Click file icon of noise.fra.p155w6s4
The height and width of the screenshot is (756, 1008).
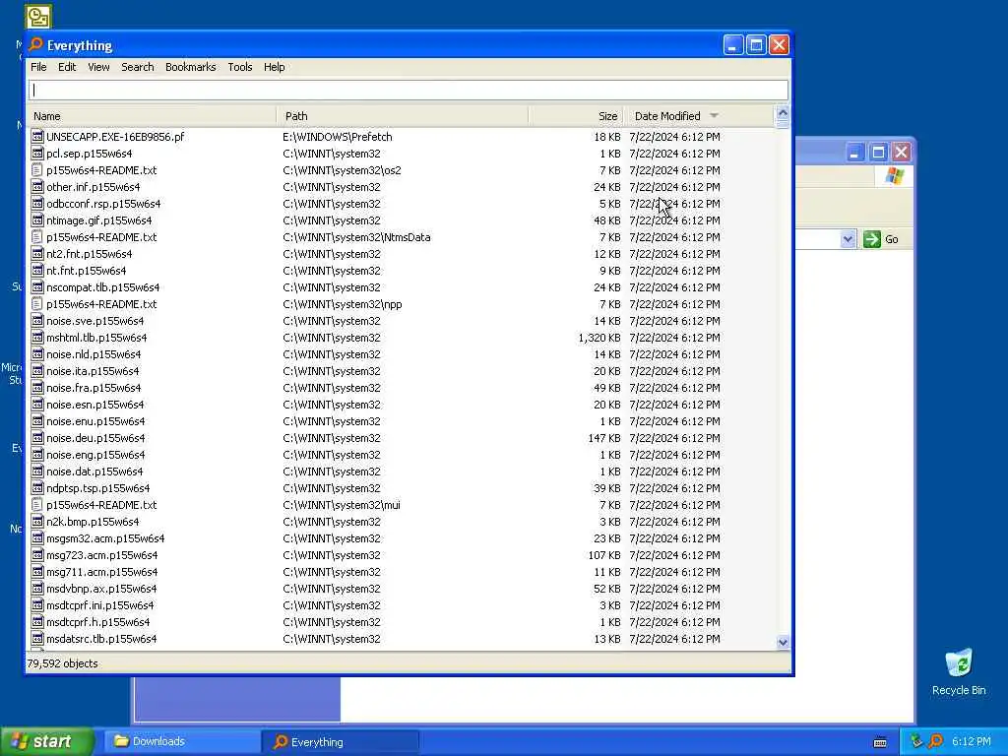pos(37,387)
